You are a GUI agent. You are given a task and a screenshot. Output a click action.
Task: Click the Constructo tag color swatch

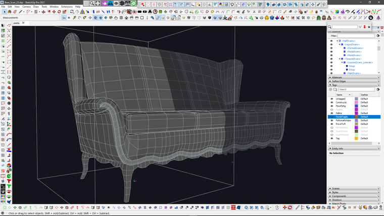[x=356, y=102]
